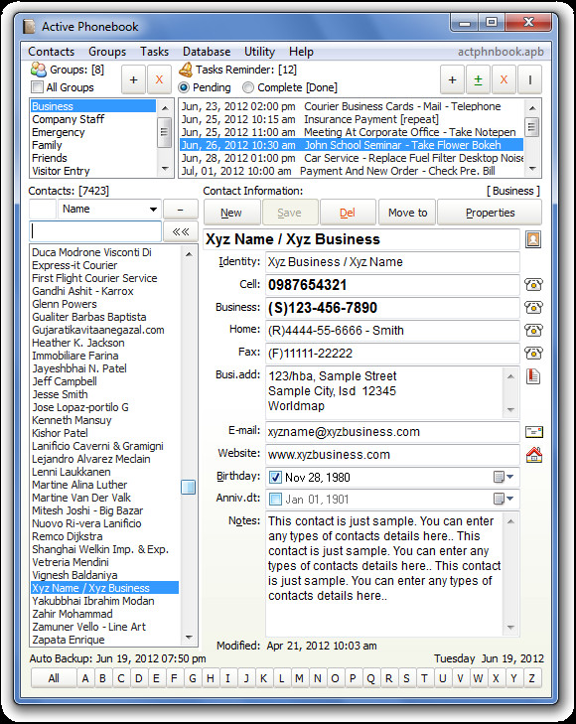Click the Fax row phone icon
Screen dimensions: 576x724
click(x=533, y=353)
